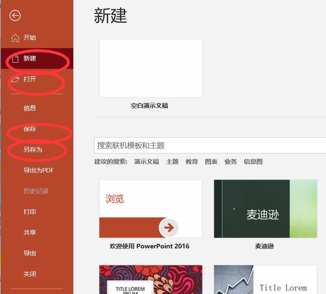Click the 历史记录 menu entry
The height and width of the screenshot is (294, 326).
[x=37, y=191]
